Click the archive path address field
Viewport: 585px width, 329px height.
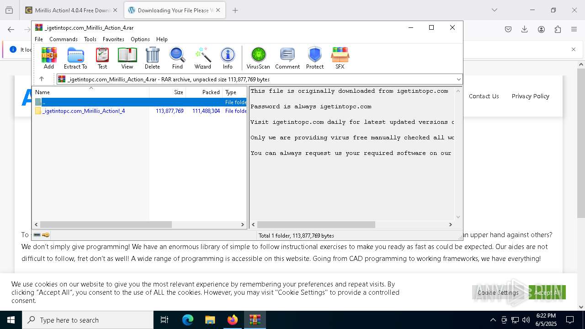coord(260,79)
